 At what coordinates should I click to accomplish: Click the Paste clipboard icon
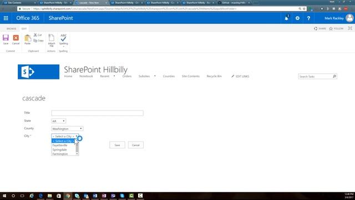click(27, 38)
